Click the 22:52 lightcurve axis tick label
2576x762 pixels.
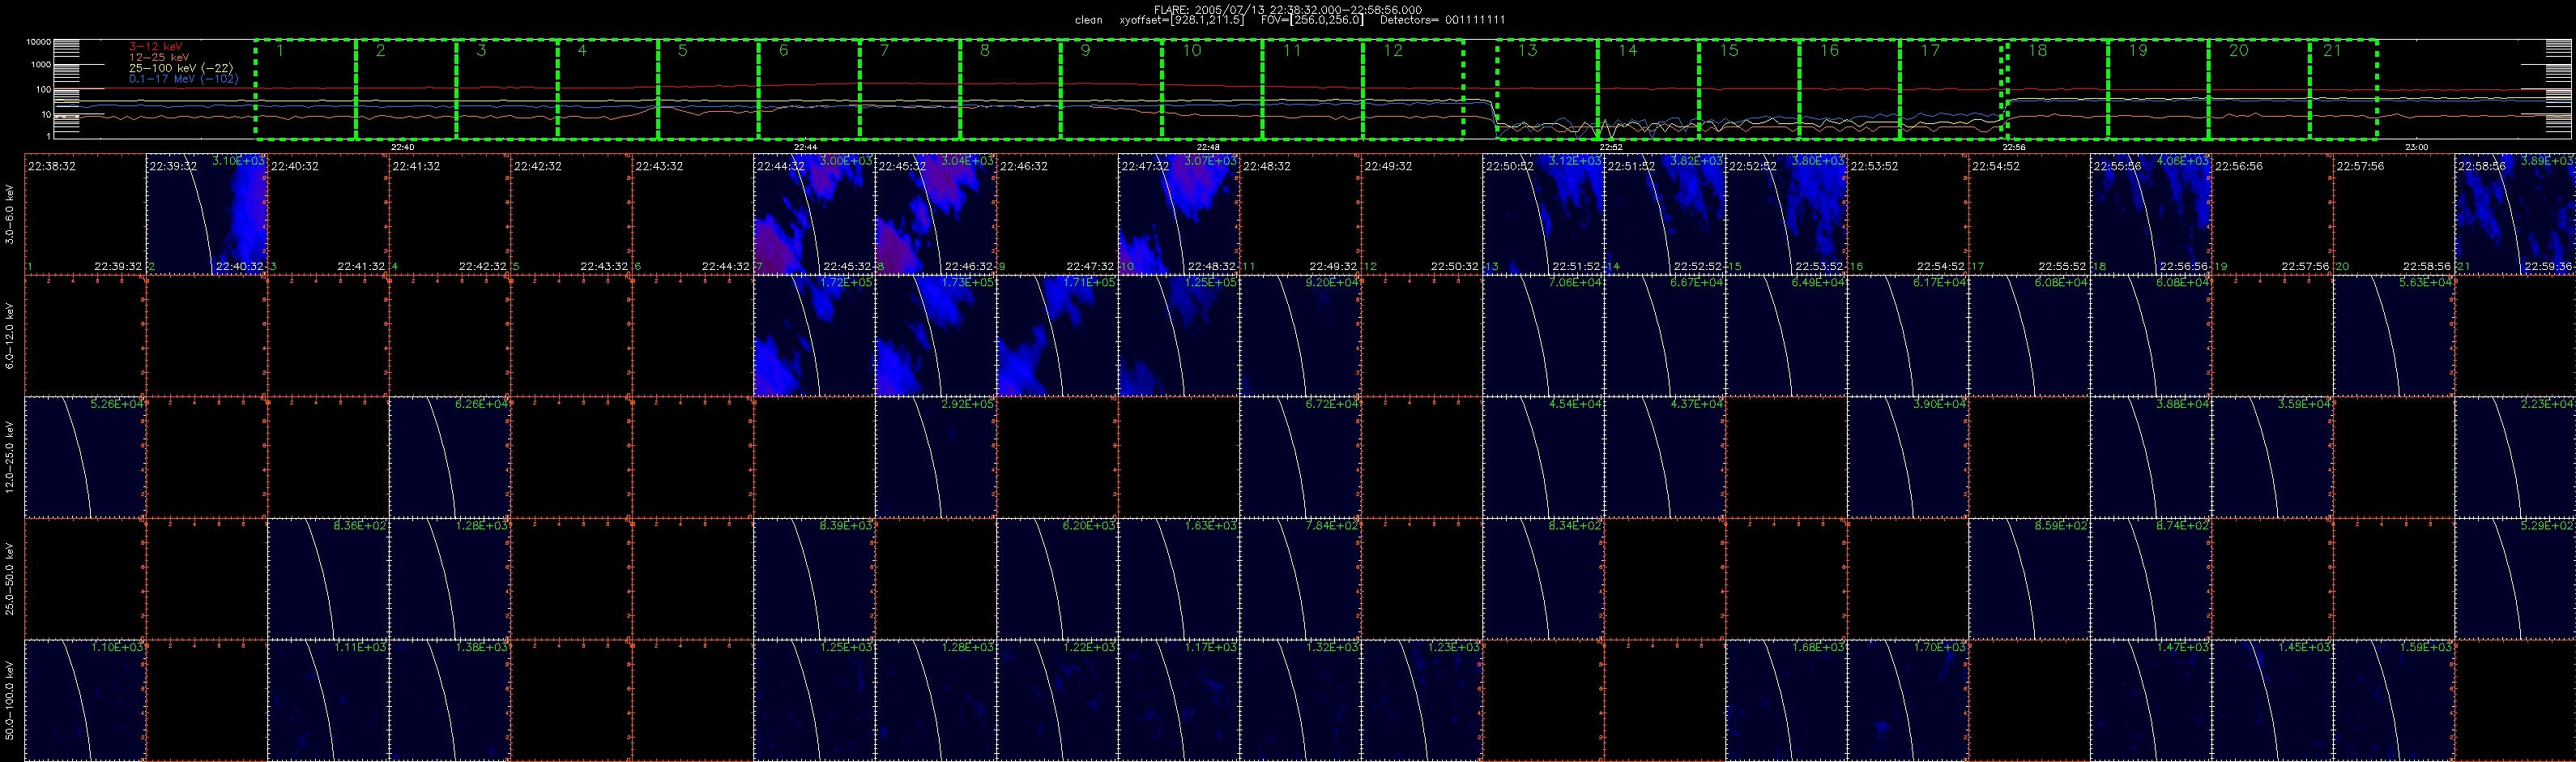(x=1611, y=148)
